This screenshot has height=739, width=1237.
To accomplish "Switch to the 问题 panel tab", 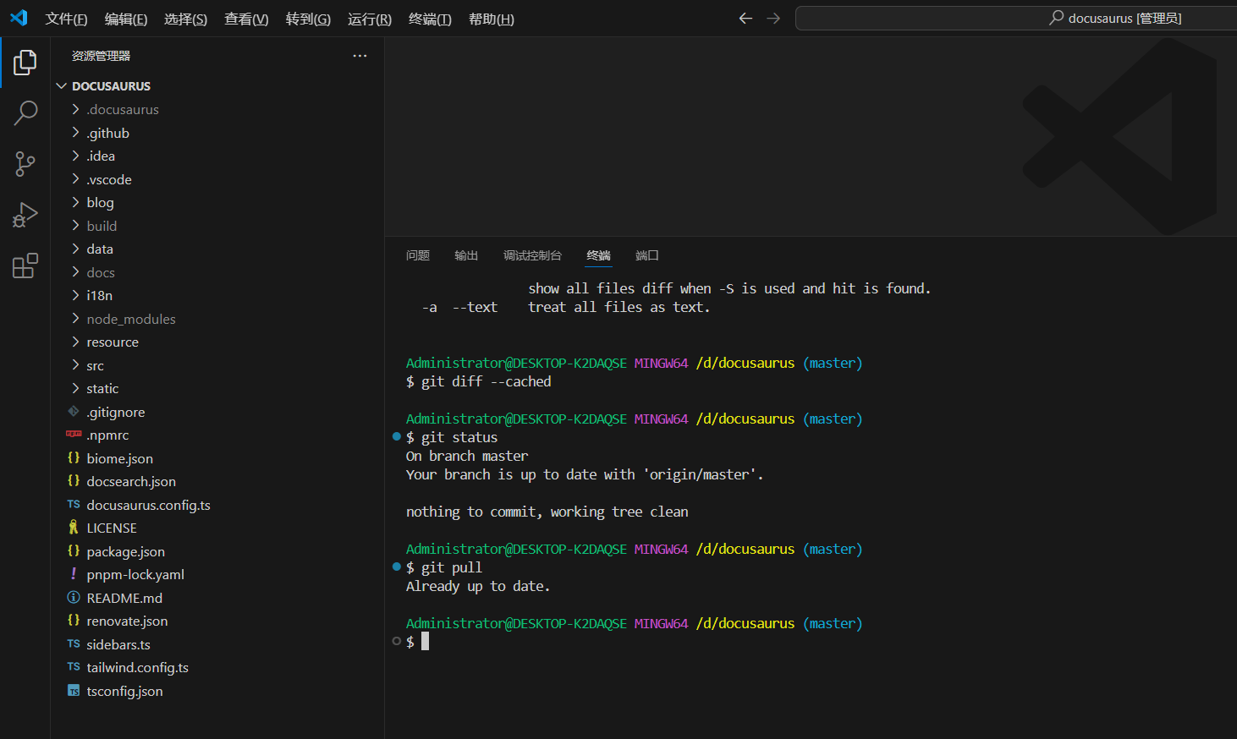I will pyautogui.click(x=418, y=255).
